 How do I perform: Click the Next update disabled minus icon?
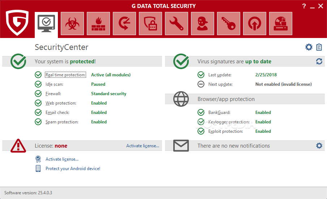(x=201, y=84)
